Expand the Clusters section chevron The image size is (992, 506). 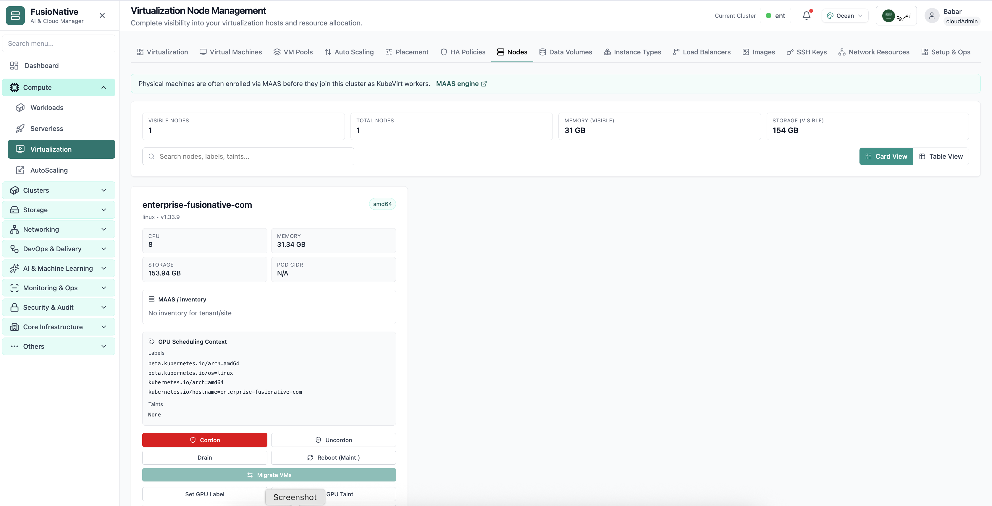click(x=104, y=190)
